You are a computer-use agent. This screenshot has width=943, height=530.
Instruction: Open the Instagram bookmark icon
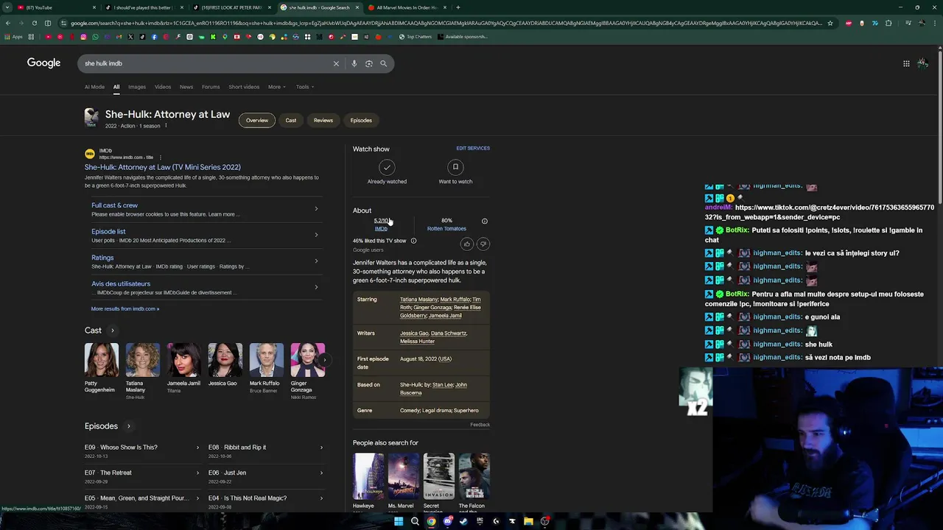pyautogui.click(x=83, y=37)
